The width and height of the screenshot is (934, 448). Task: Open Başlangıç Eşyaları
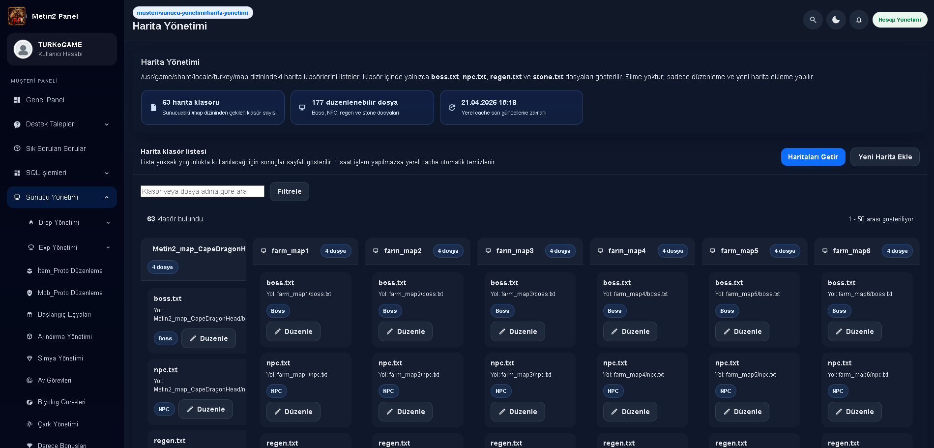(x=64, y=315)
